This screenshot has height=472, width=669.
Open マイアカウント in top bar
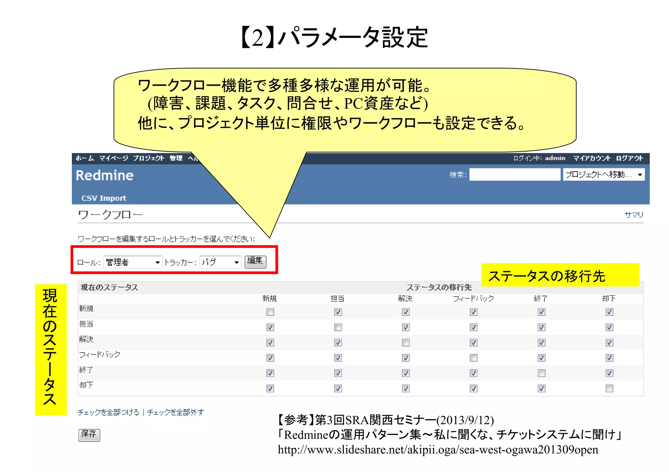[592, 158]
